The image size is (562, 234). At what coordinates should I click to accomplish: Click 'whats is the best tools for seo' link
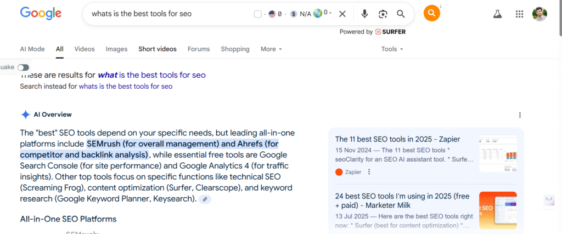point(126,86)
